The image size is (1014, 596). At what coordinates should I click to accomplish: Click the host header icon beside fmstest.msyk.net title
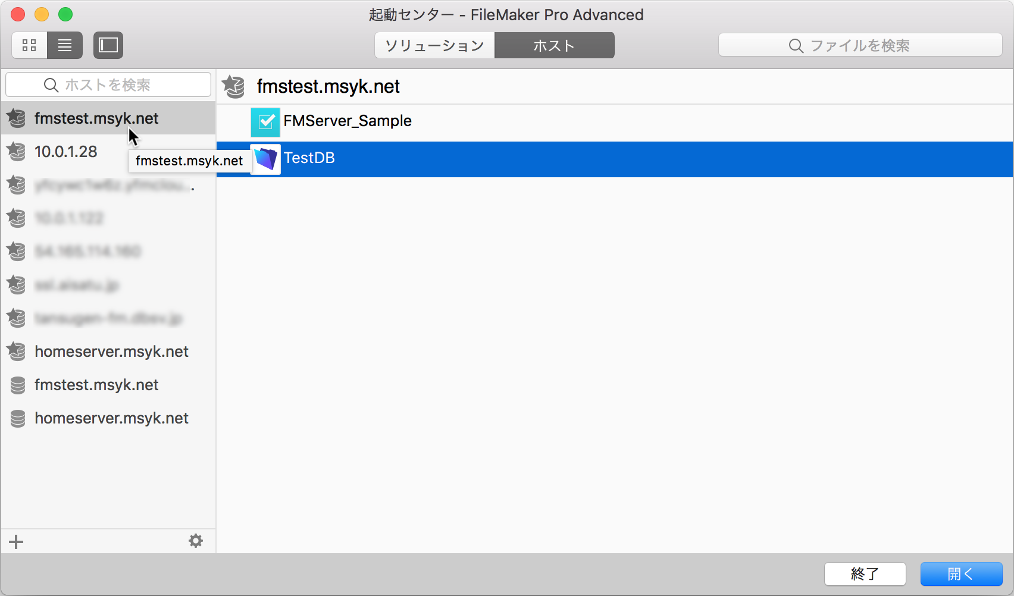[233, 87]
